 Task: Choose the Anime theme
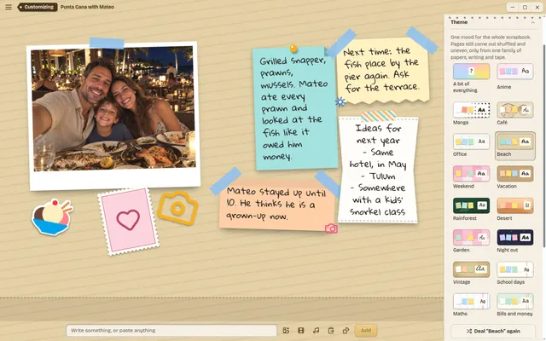pyautogui.click(x=515, y=77)
